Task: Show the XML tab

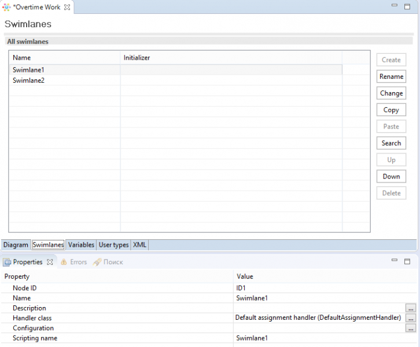Action: (x=139, y=245)
